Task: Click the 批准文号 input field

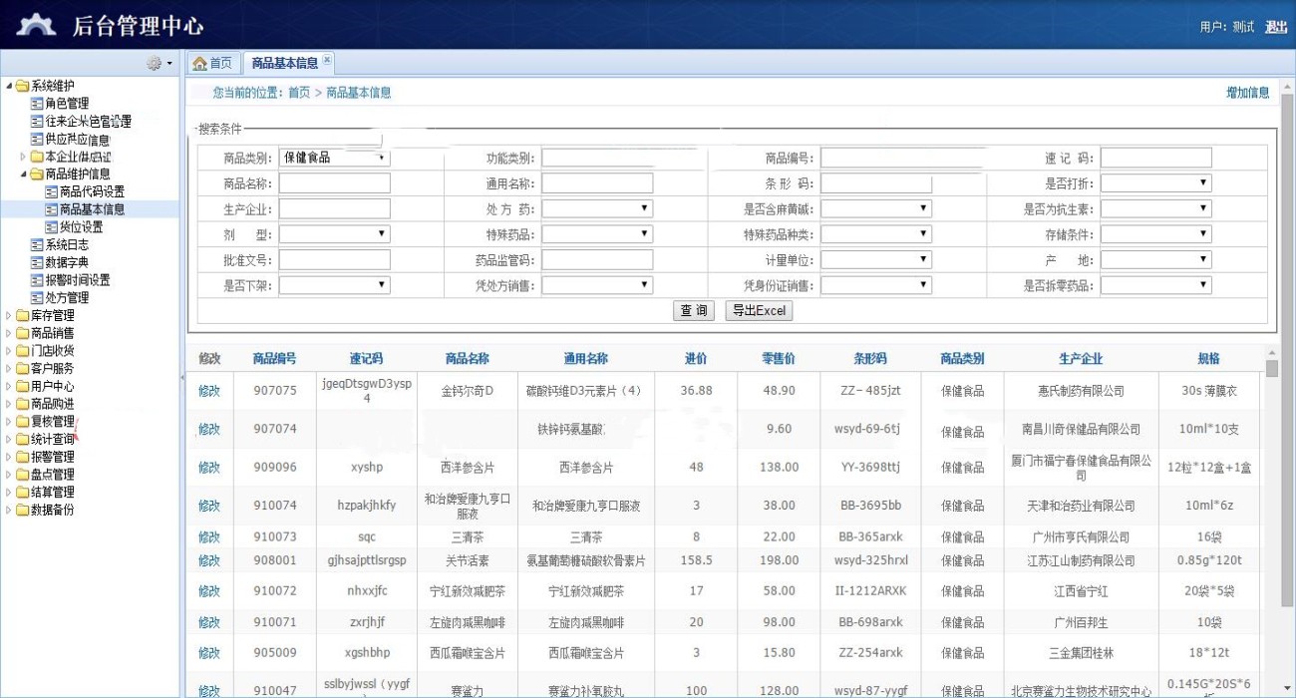Action: tap(334, 260)
